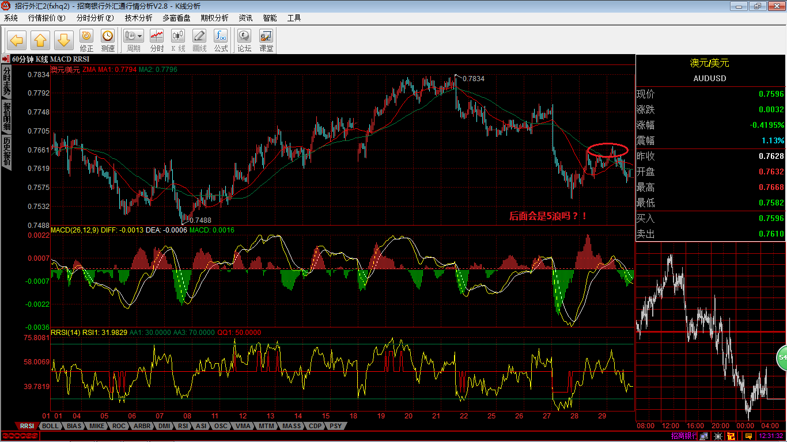Image resolution: width=787 pixels, height=442 pixels.
Task: Select the RRSI indicator tab
Action: [x=27, y=426]
